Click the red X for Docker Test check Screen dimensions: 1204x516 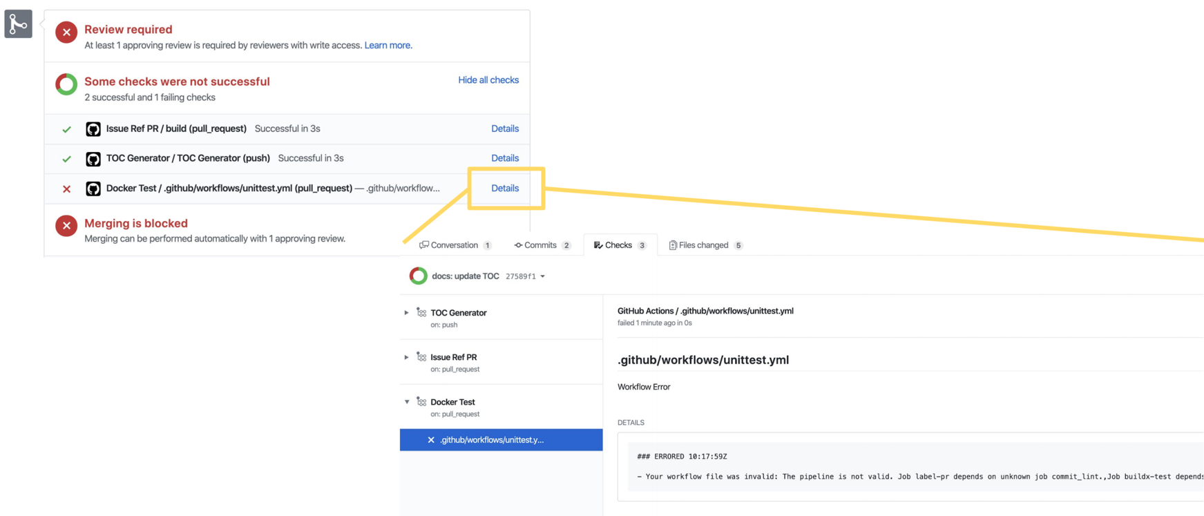66,189
